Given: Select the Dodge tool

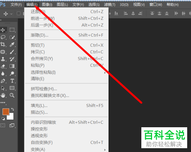Looking at the screenshot, I should [x=12, y=74].
